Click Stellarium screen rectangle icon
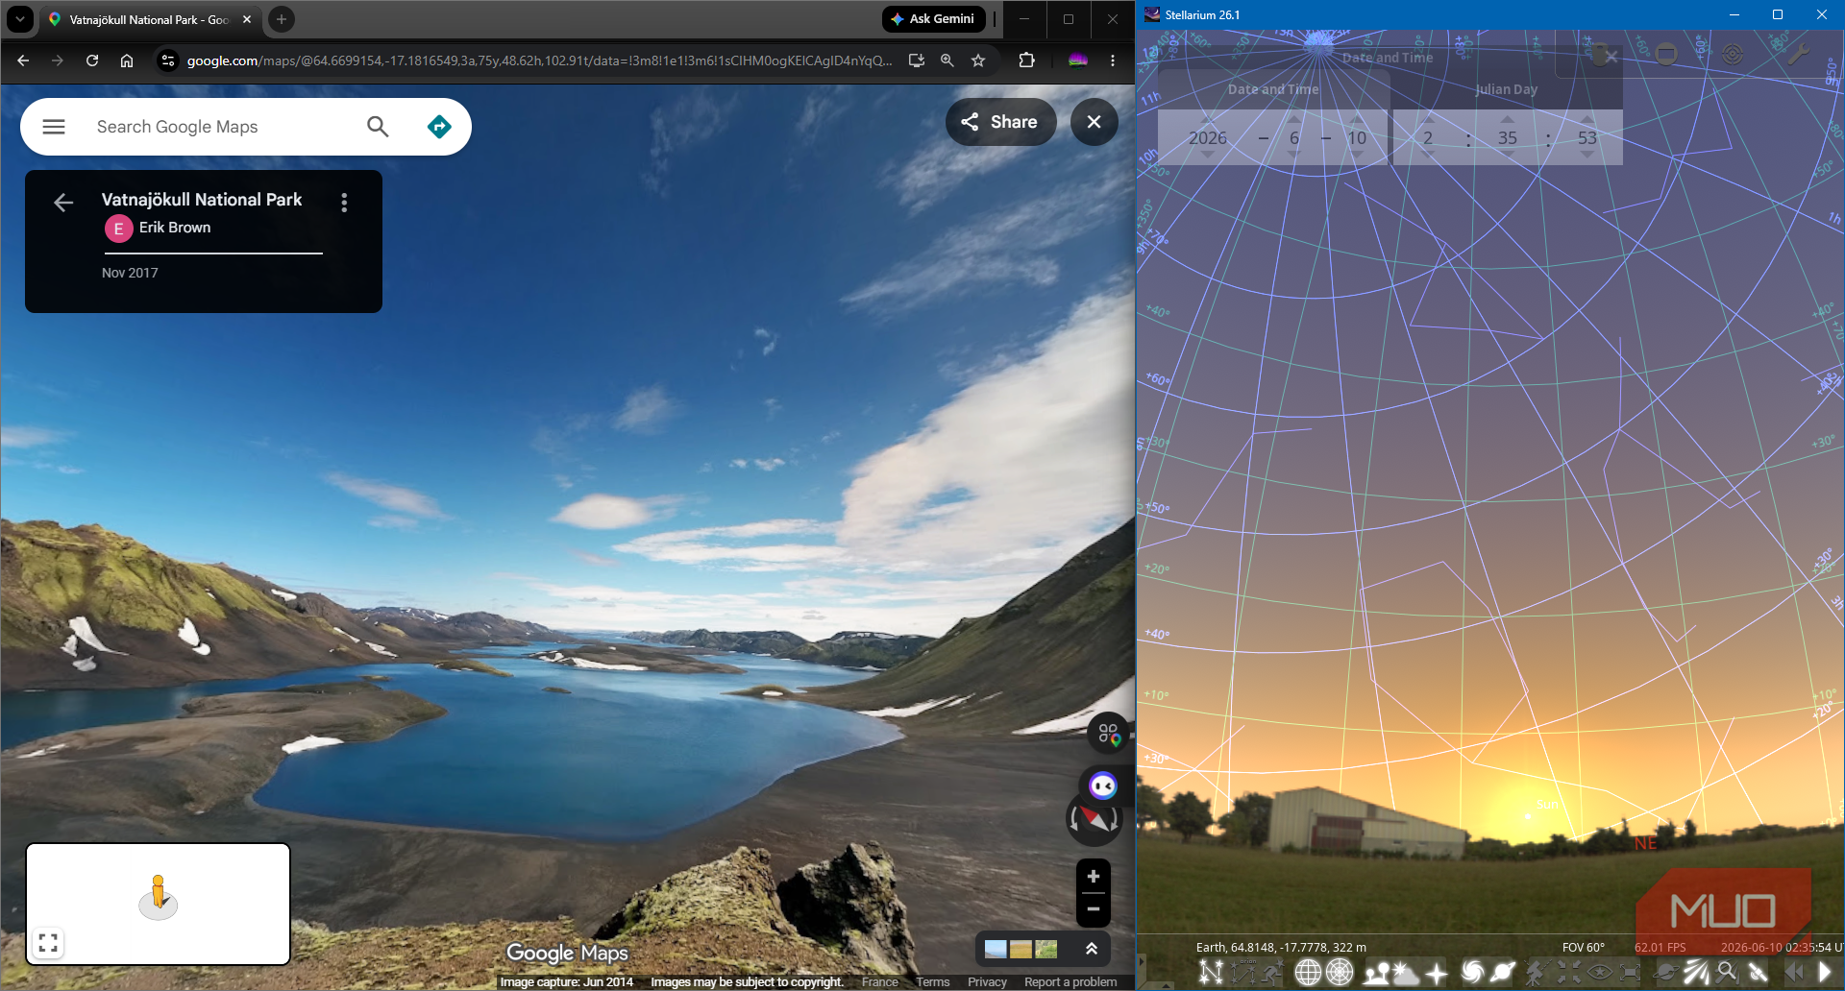The height and width of the screenshot is (991, 1845). tap(1666, 54)
